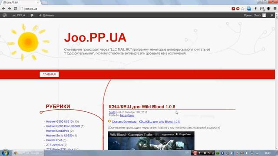
Task: Open Unlock Root category
Action: (x=54, y=140)
